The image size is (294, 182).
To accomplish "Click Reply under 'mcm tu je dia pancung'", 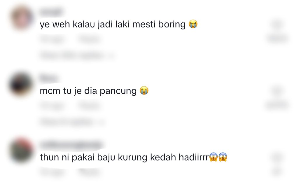I will pos(89,106).
